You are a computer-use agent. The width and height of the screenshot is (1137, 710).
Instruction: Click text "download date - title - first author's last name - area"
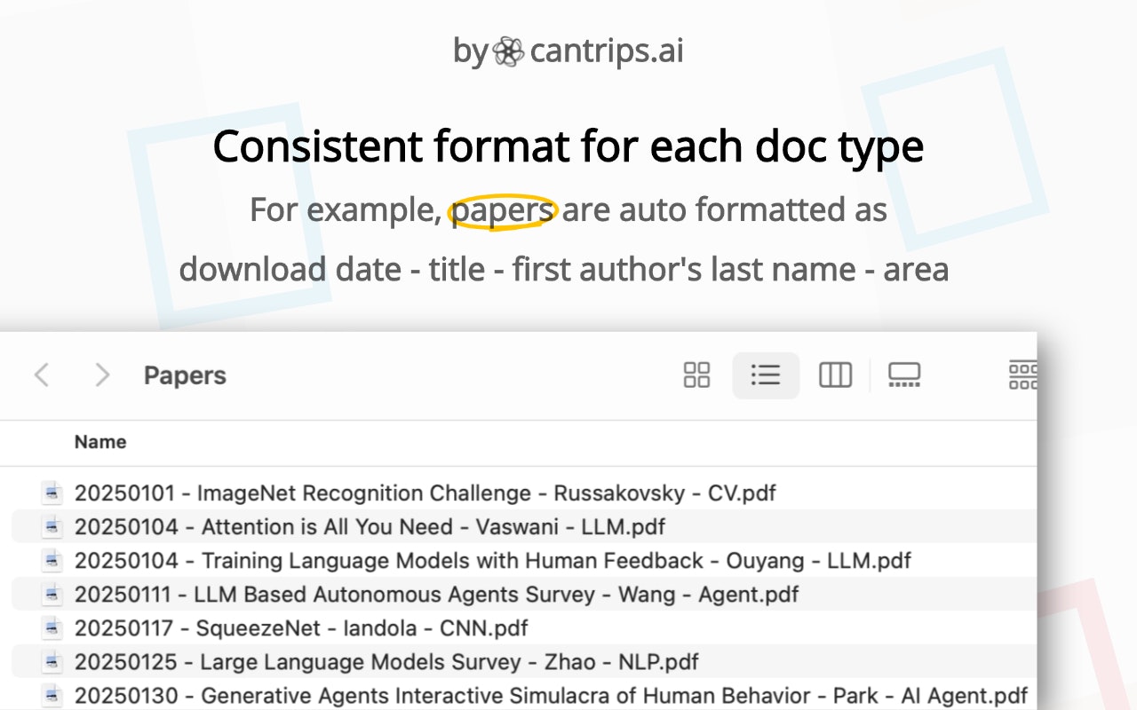click(x=564, y=269)
